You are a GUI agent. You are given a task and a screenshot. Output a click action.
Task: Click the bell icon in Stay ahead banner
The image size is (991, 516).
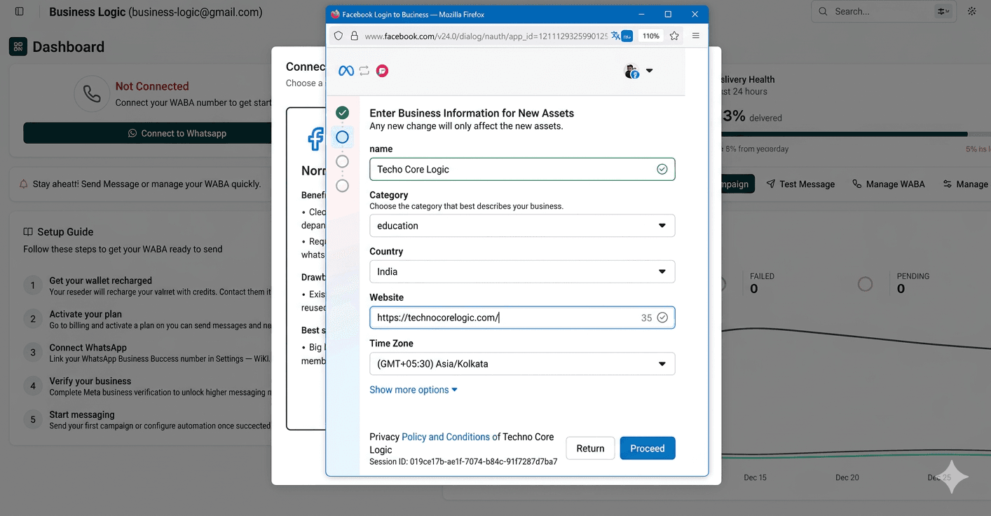coord(25,184)
